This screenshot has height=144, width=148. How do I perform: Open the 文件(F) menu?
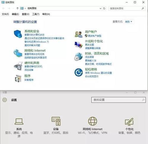coord(5,14)
